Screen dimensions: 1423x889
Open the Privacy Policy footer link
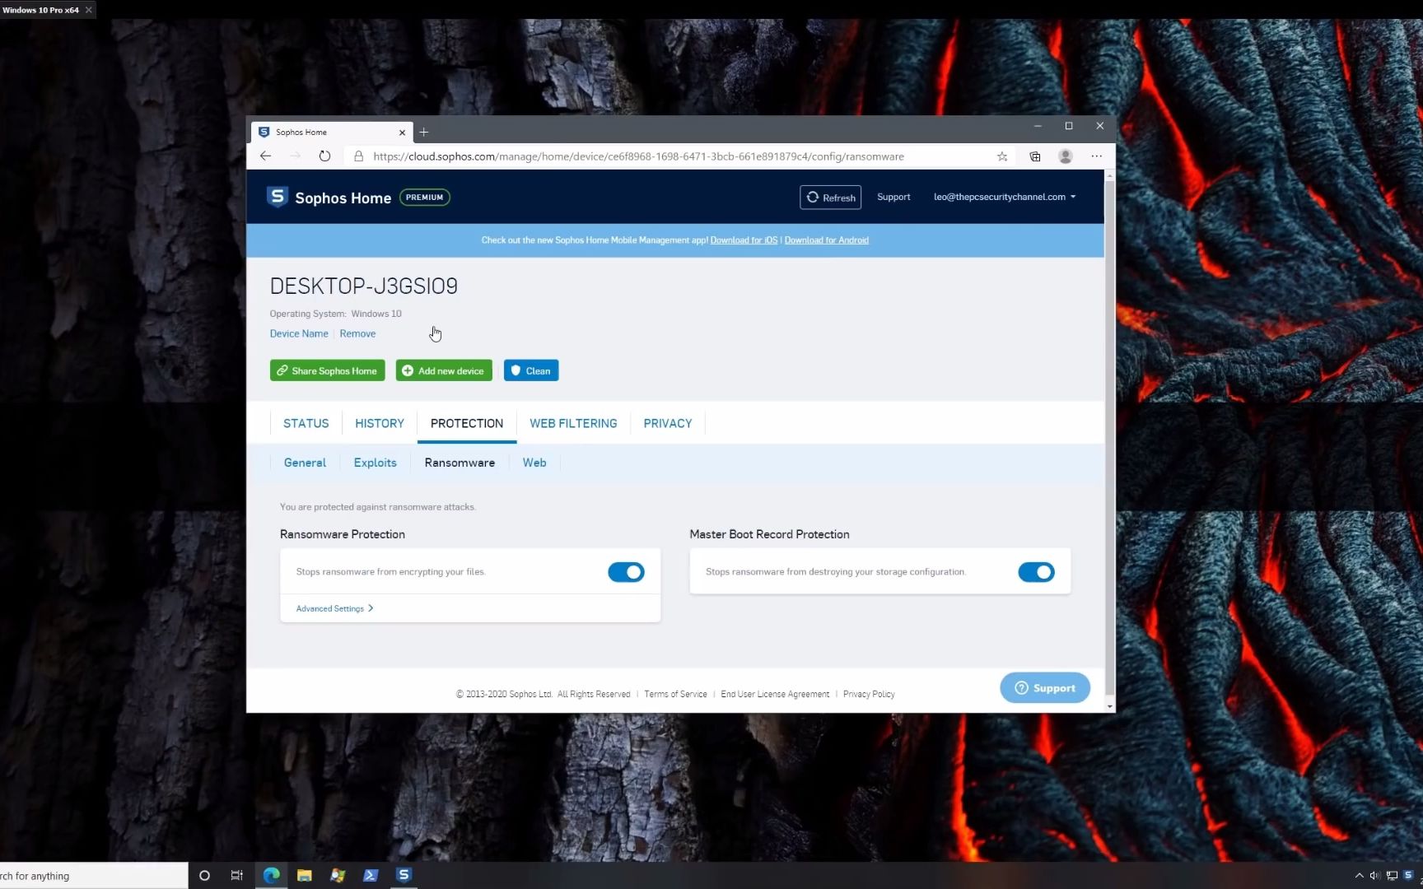click(869, 694)
